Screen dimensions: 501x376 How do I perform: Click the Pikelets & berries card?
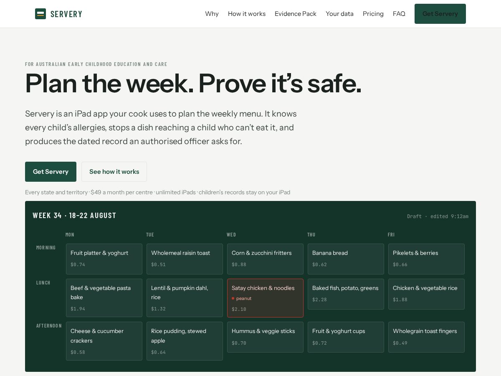pos(426,259)
